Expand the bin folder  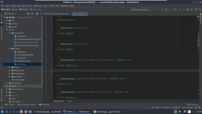tap(7, 21)
